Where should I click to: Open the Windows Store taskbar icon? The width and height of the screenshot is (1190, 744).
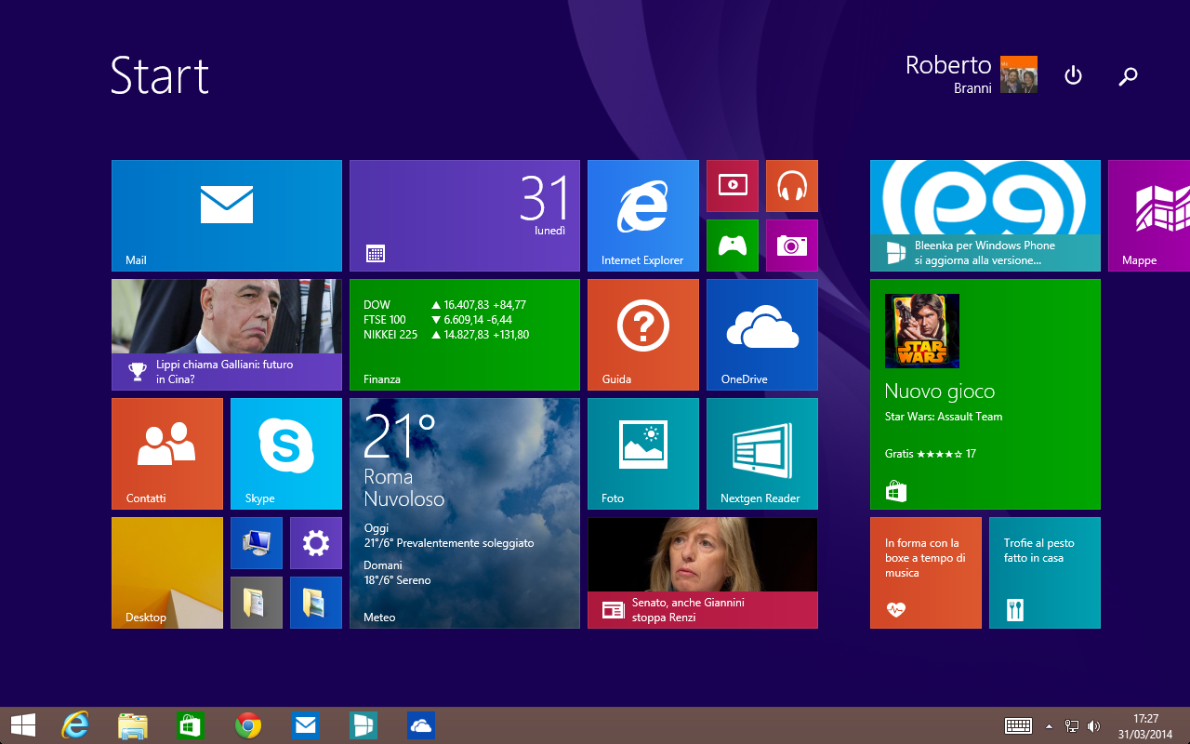191,725
